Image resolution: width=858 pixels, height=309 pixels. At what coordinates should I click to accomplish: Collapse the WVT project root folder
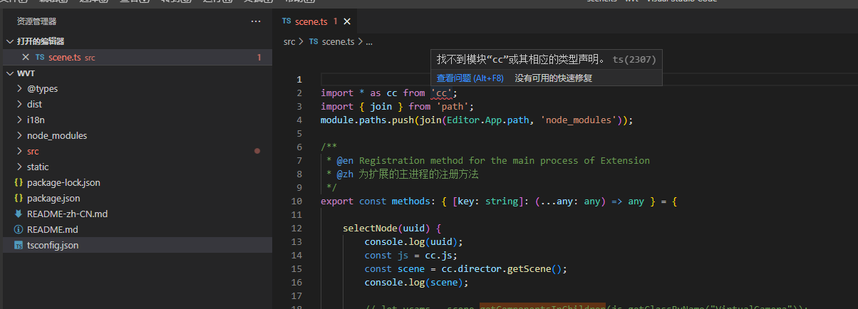(x=9, y=73)
